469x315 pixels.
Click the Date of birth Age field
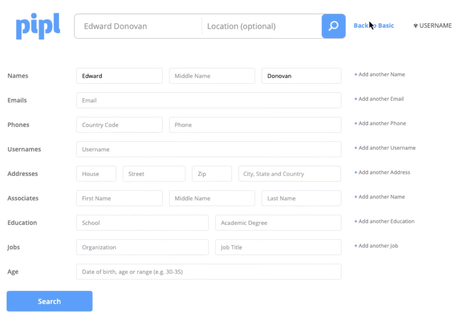(209, 272)
